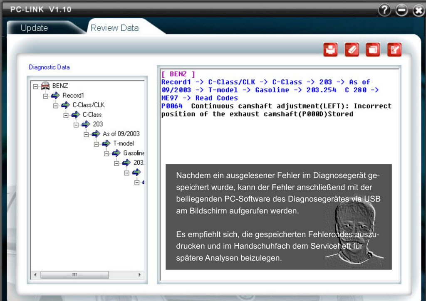This screenshot has width=426, height=301.
Task: Select the Gasoline tree entry
Action: (x=134, y=153)
